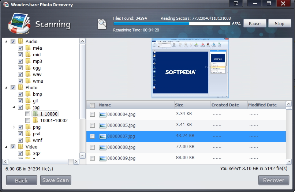Uncheck the wmf folder checkbox
The width and height of the screenshot is (295, 192).
pyautogui.click(x=20, y=140)
